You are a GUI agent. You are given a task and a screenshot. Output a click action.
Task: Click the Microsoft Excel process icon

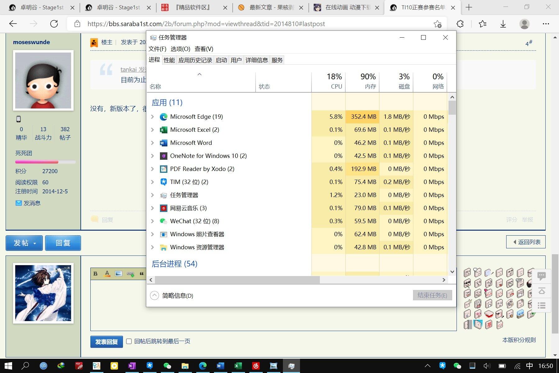tap(163, 130)
